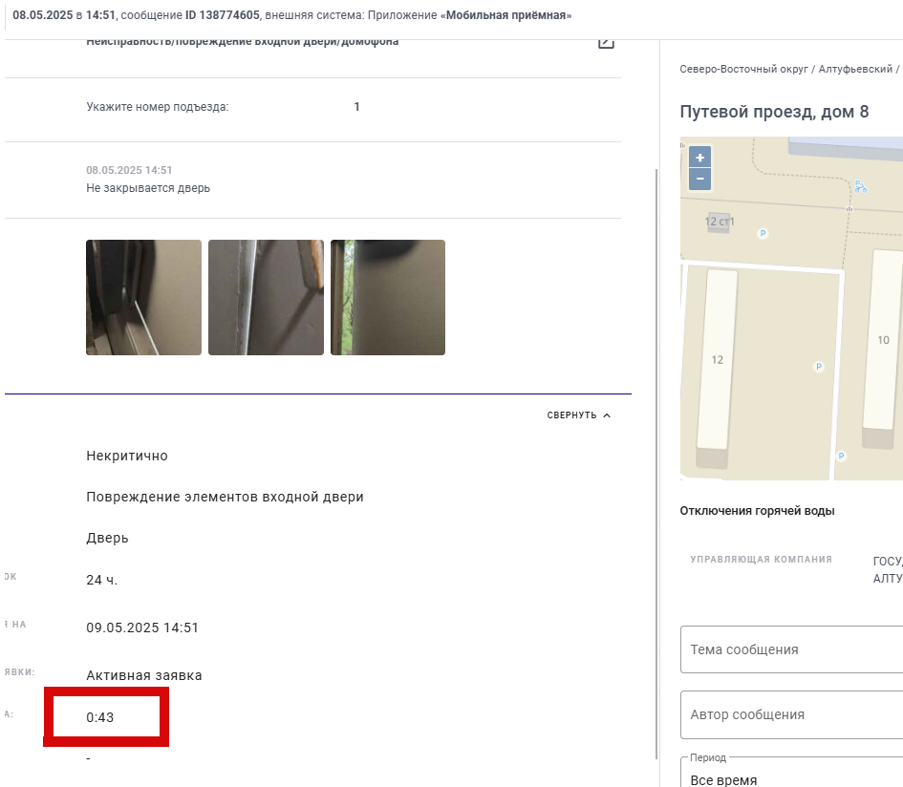Click the Автор сообщения input field
The height and width of the screenshot is (787, 903).
(x=791, y=714)
